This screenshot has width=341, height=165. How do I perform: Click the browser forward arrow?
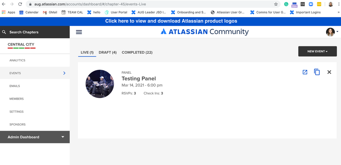[12, 4]
